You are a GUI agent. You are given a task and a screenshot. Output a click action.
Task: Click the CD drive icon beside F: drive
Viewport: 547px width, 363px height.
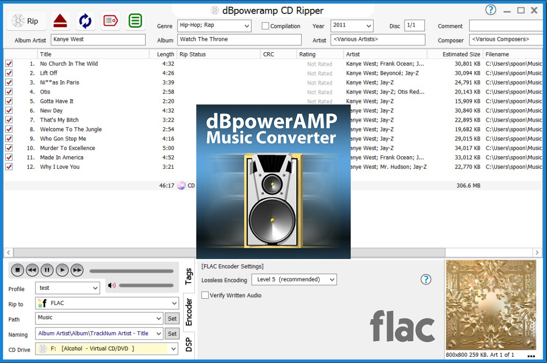pyautogui.click(x=43, y=349)
